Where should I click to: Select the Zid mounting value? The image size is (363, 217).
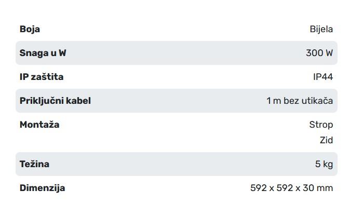[326, 140]
